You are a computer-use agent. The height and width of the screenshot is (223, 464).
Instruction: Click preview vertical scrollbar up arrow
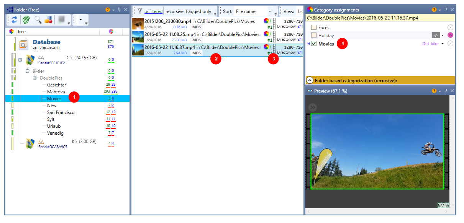pyautogui.click(x=452, y=98)
